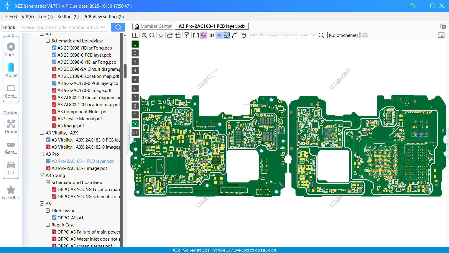449x253 pixels.
Task: Click the ColorScheme button
Action: click(x=343, y=35)
